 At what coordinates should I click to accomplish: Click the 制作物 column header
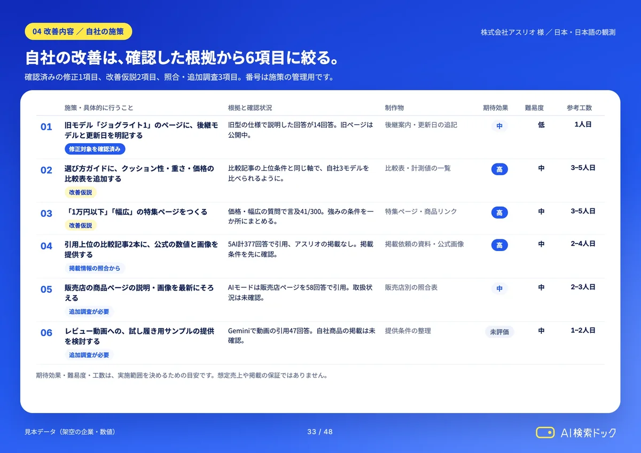coord(394,108)
